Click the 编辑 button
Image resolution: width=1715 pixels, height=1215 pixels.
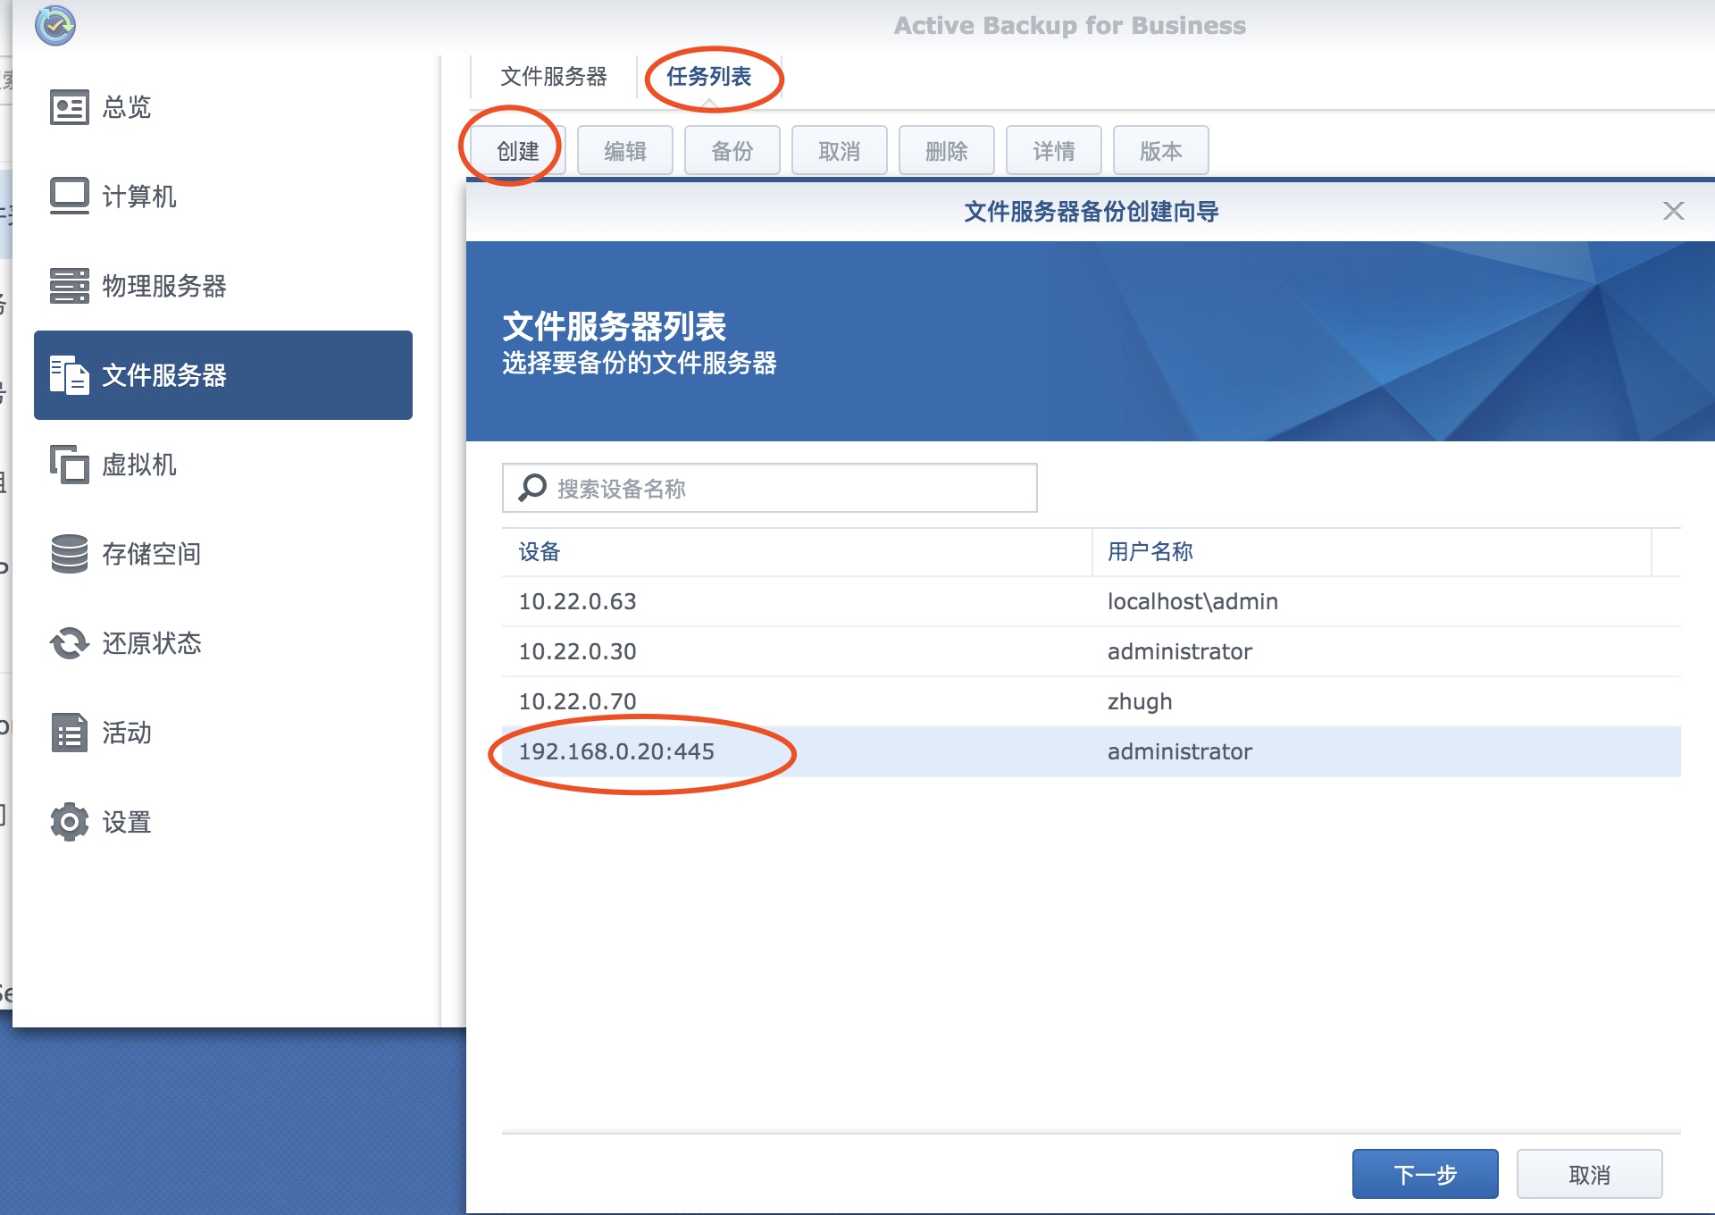625,150
